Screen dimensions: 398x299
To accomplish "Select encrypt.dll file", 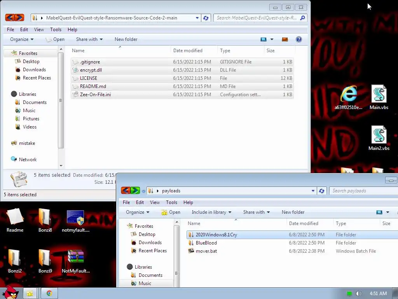I will [x=182, y=70].
